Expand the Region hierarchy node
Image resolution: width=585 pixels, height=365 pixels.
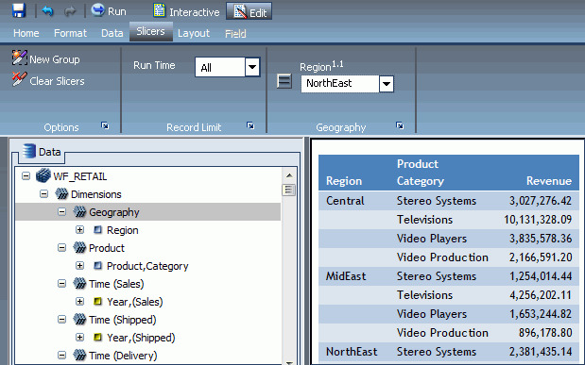79,229
